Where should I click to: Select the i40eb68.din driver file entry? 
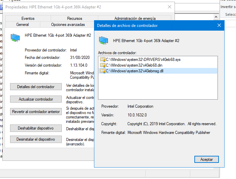point(158,65)
